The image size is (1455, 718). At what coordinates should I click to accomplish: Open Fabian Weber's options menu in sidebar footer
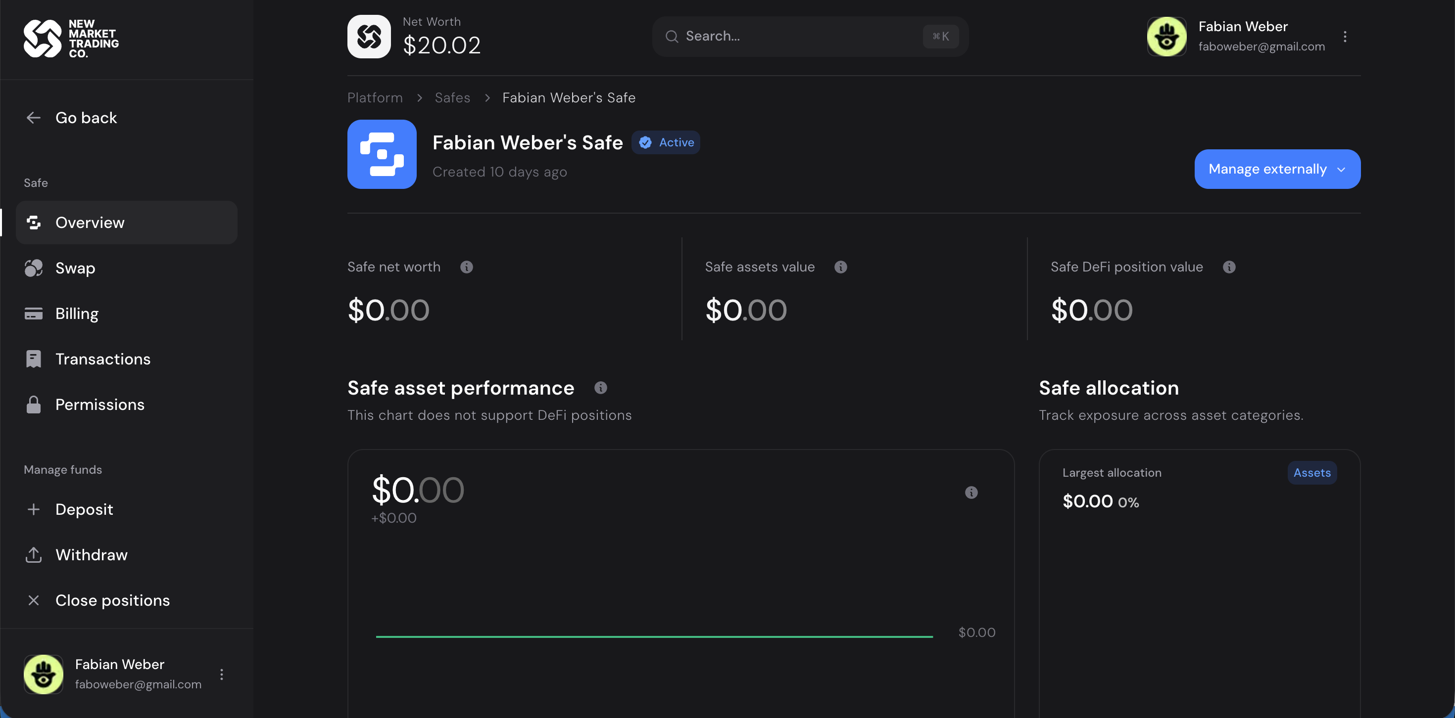point(222,674)
